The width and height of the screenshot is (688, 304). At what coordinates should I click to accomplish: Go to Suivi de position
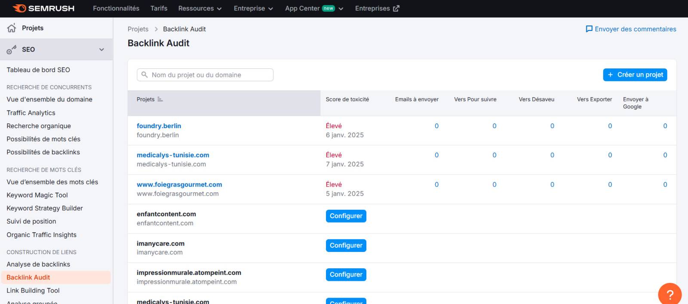(x=31, y=221)
